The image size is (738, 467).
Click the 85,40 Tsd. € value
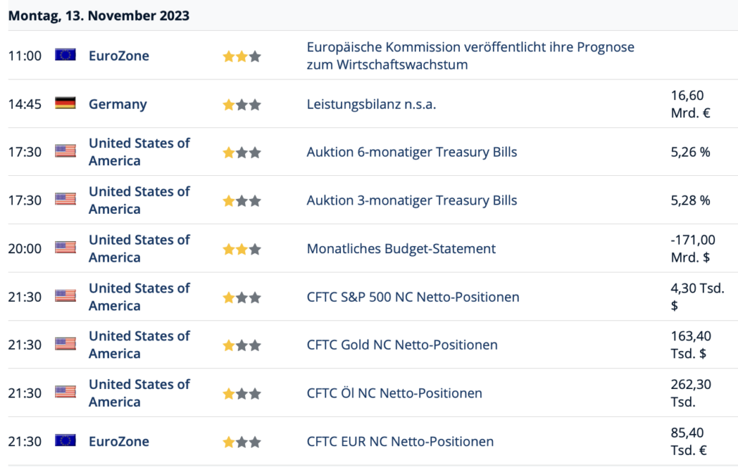point(689,441)
